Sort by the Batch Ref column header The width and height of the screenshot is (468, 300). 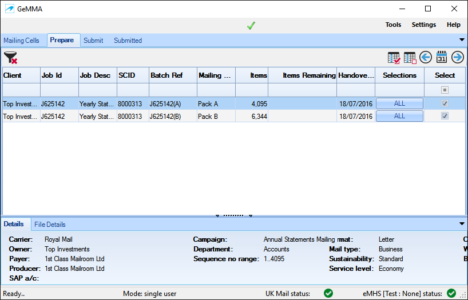pos(173,75)
